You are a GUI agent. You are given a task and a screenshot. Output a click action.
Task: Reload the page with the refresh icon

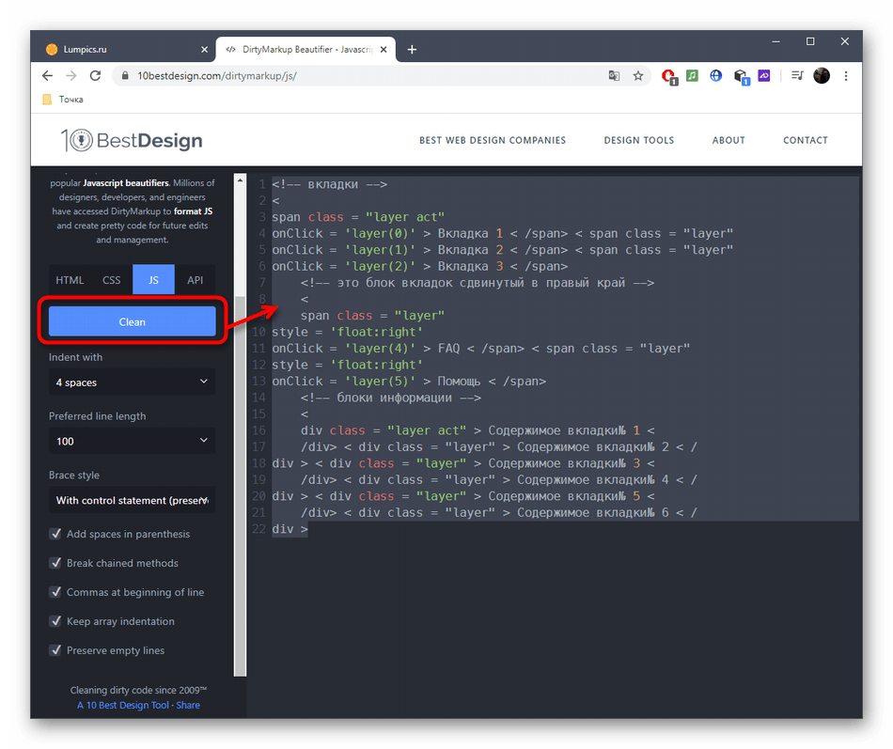(x=97, y=76)
